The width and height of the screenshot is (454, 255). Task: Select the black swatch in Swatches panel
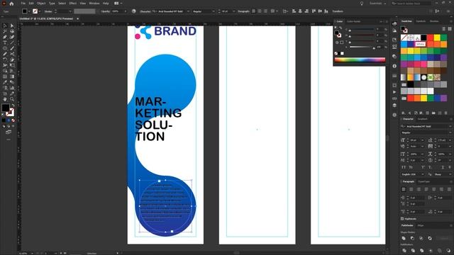(x=424, y=38)
